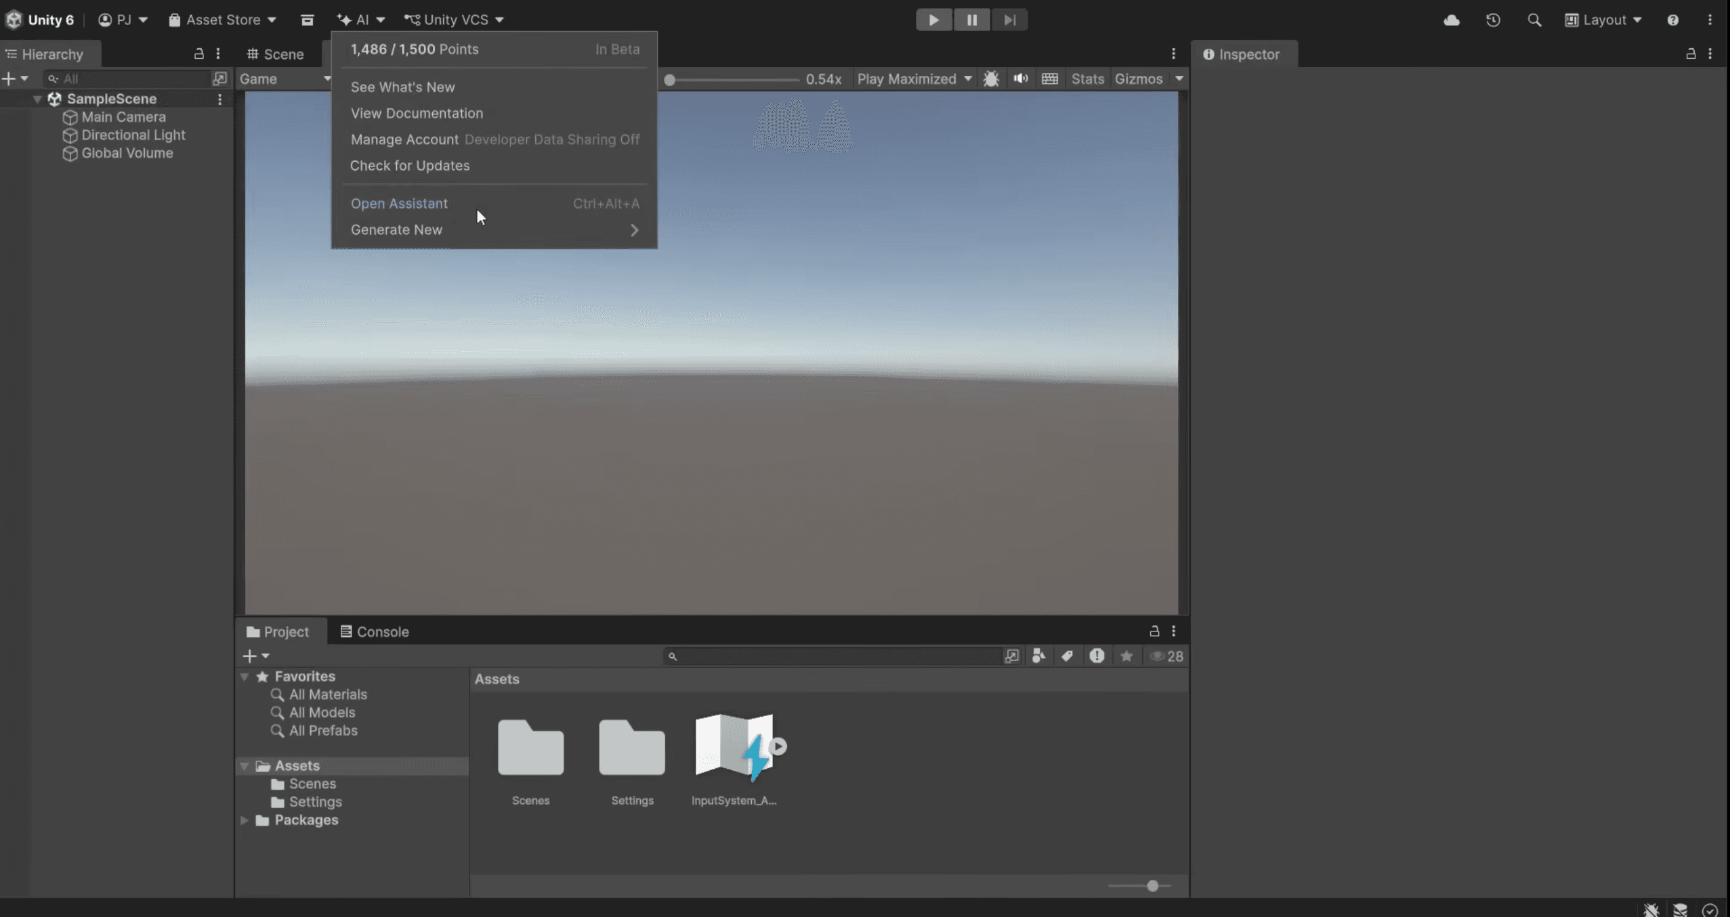Toggle Game view debug bug icon
This screenshot has width=1730, height=917.
pos(991,79)
